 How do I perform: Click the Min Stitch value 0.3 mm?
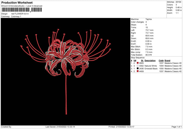[x=149, y=49]
